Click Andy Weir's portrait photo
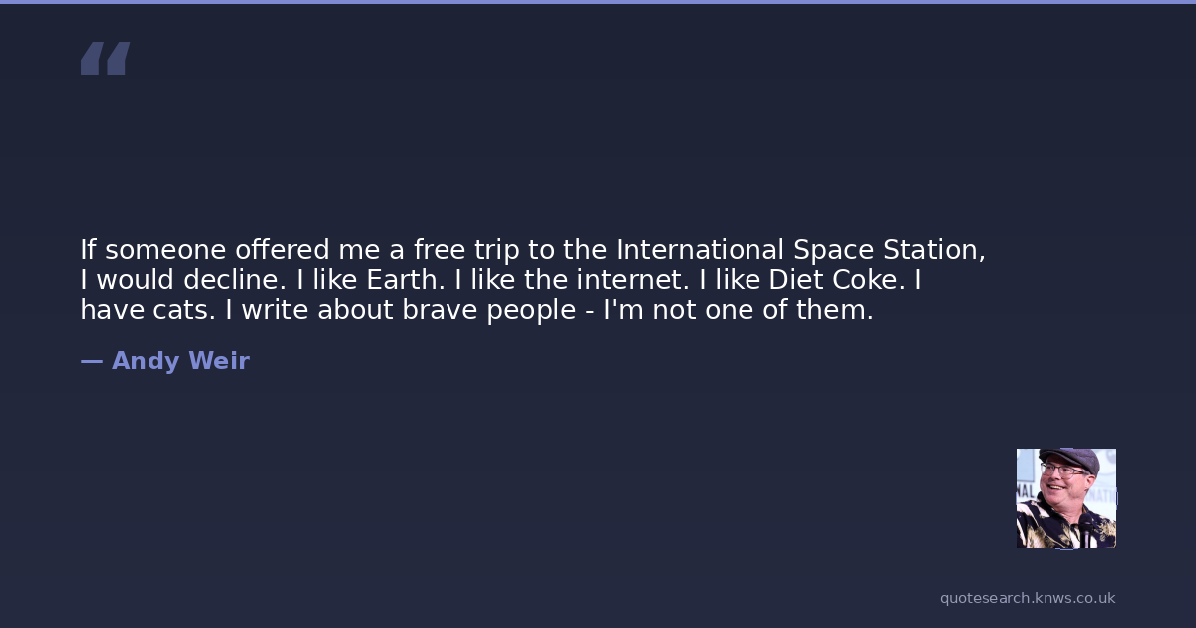The width and height of the screenshot is (1196, 628). pyautogui.click(x=1065, y=497)
